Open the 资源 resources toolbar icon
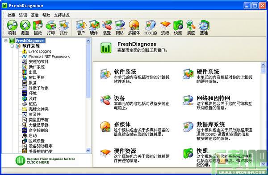This screenshot has width=268, height=175. pos(165,28)
